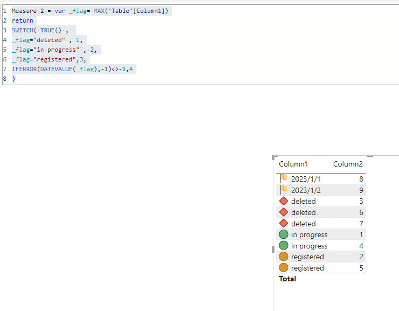
Task: Click the flag icon beside 2023/1/2
Action: coord(283,190)
